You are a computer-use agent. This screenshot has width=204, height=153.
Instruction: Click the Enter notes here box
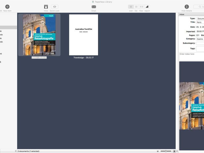click(192, 57)
